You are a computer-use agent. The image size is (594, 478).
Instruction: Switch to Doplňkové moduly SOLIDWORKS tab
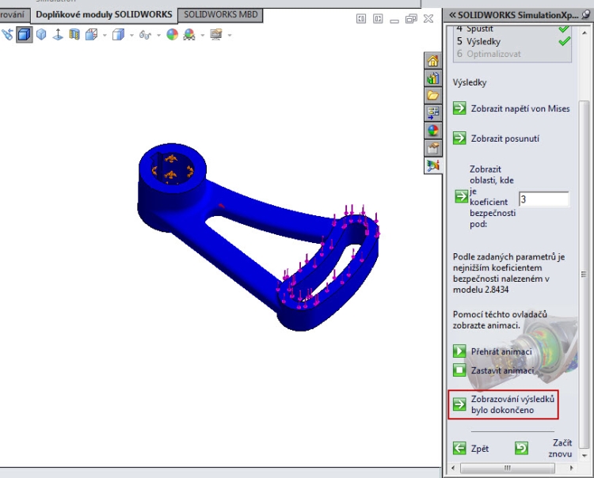pos(104,15)
